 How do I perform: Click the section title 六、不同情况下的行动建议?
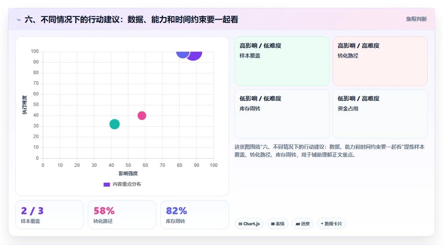[131, 20]
